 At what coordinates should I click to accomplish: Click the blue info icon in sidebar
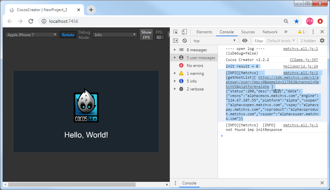coord(181,81)
